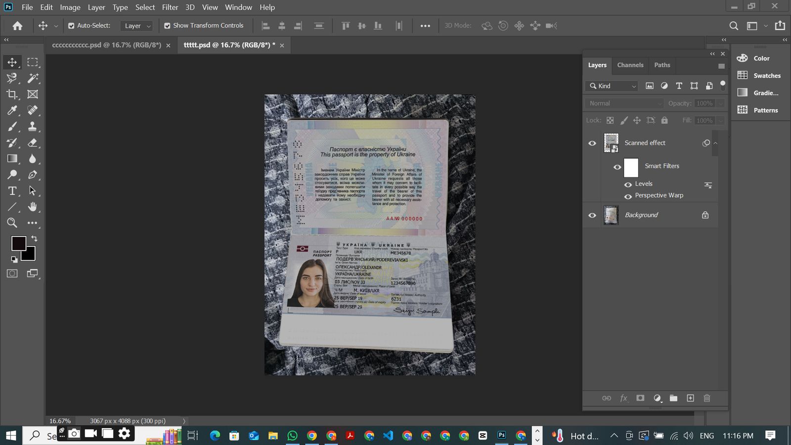Select the Blur tool

(33, 159)
